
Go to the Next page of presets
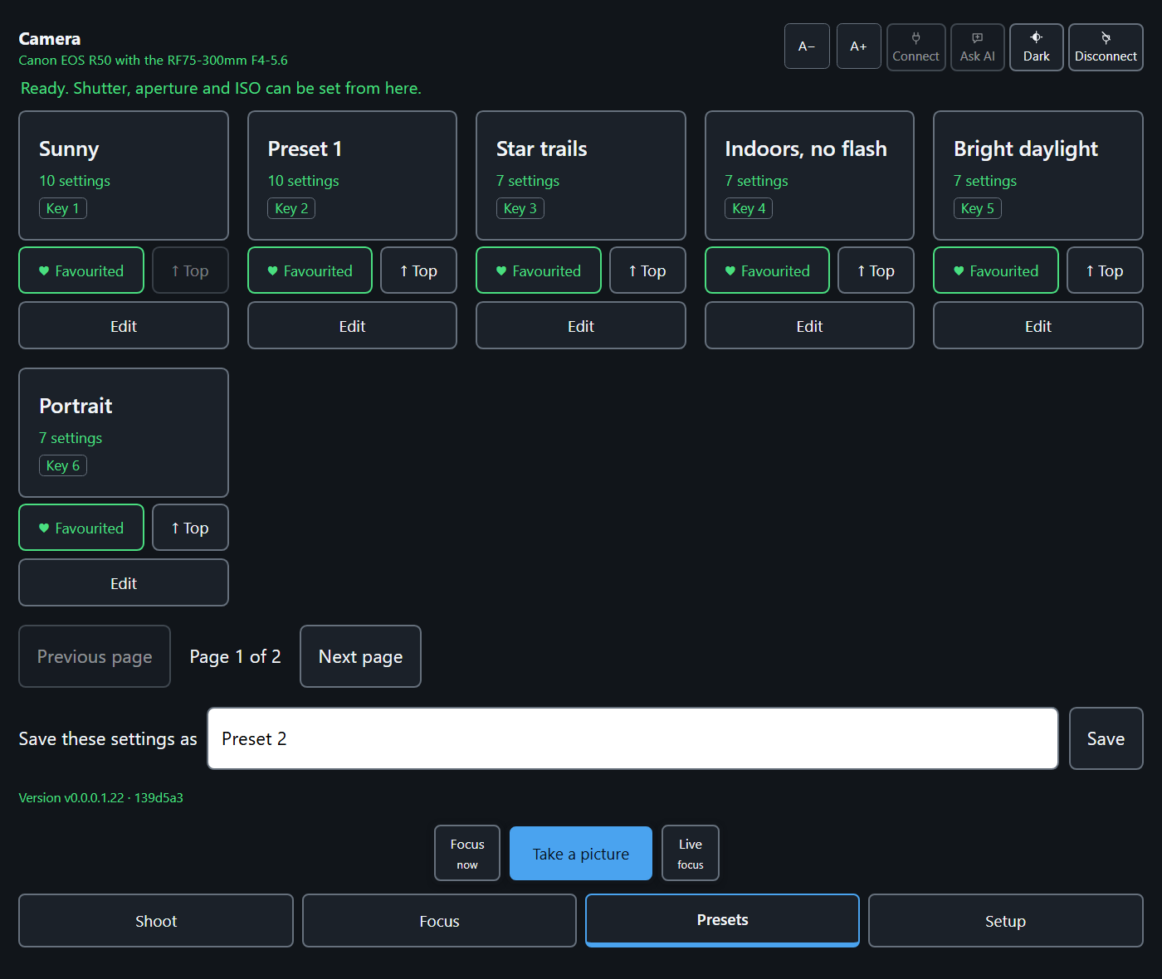(360, 656)
